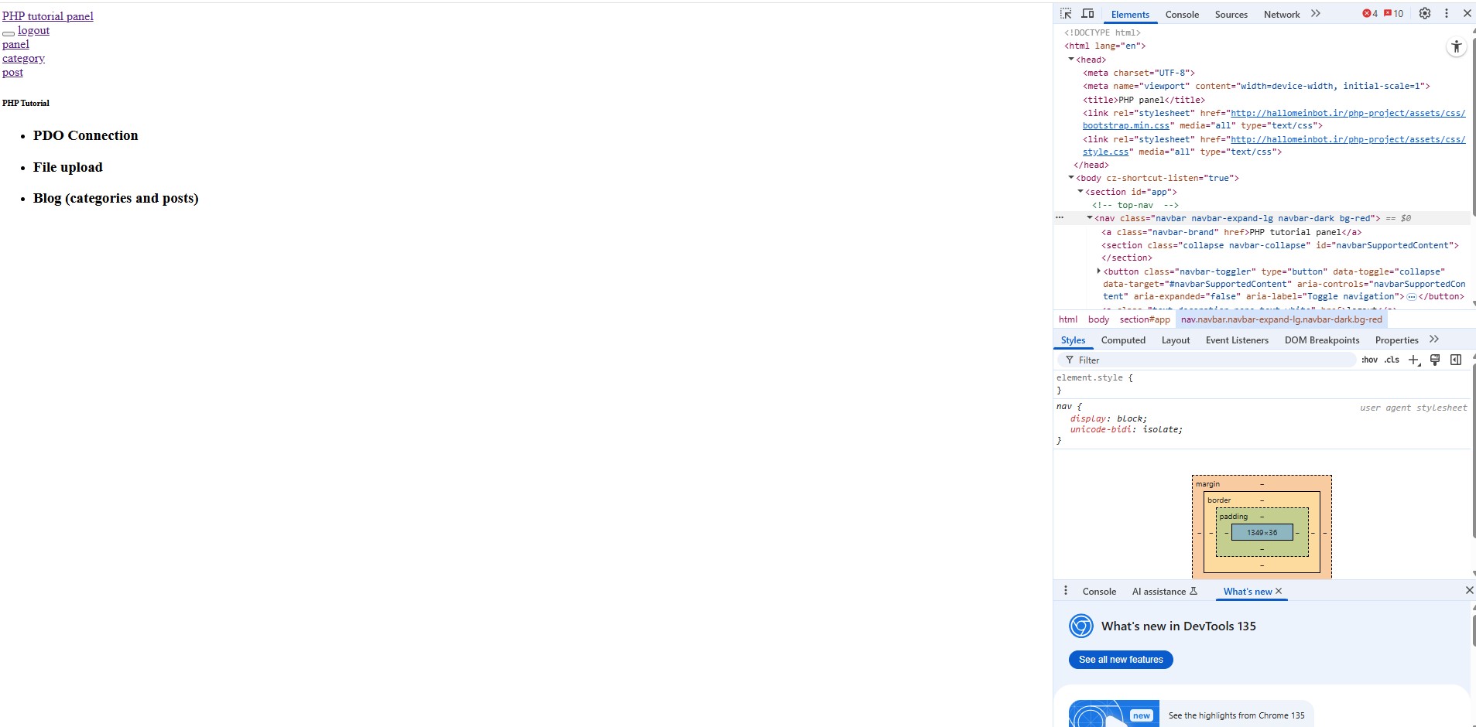
Task: Open the post link
Action: [12, 72]
